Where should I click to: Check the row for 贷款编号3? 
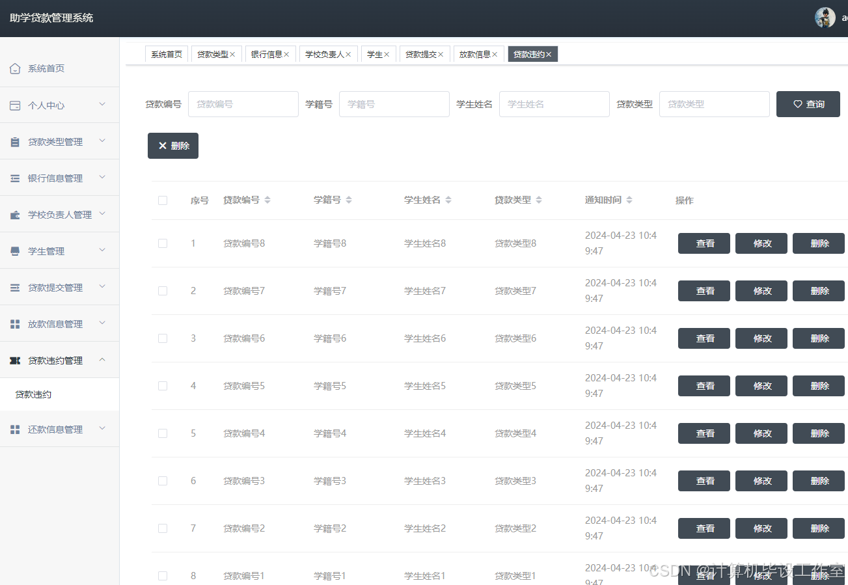click(x=163, y=481)
